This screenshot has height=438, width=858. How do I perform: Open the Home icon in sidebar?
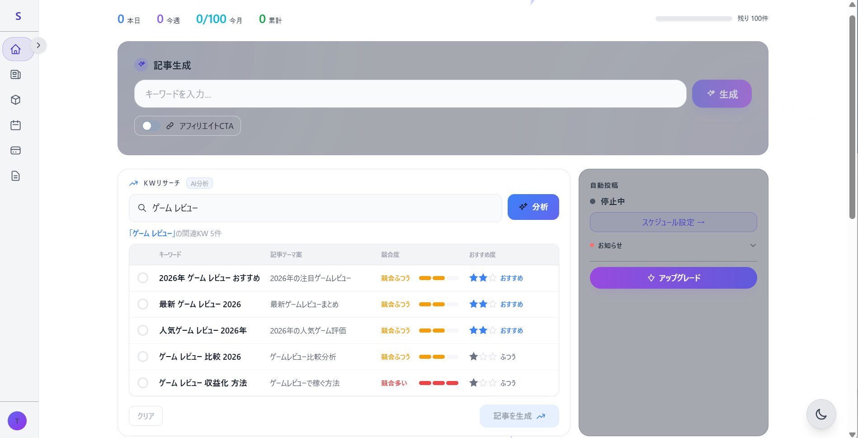point(16,49)
